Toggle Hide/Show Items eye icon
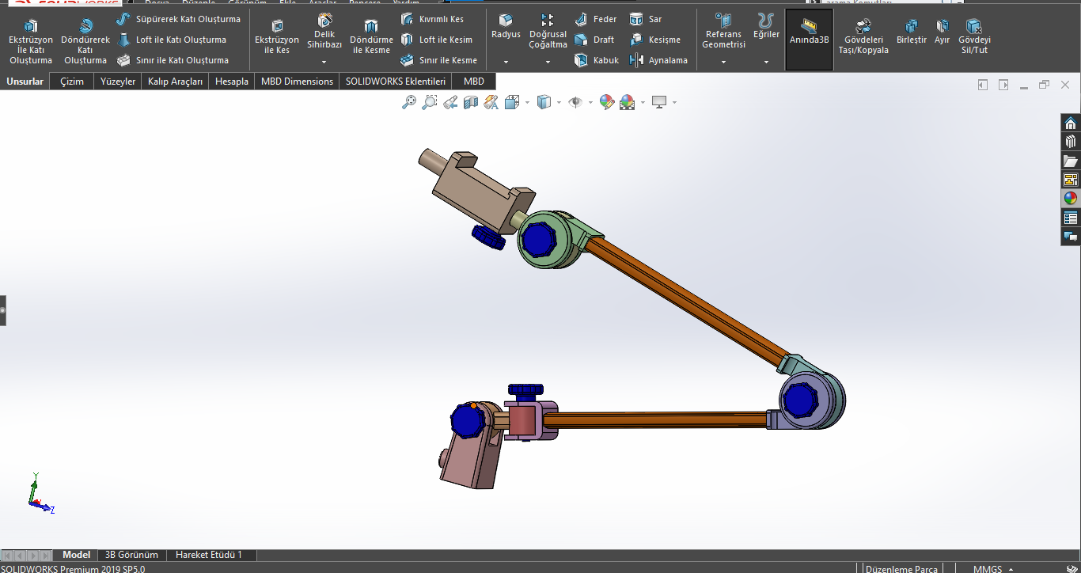The height and width of the screenshot is (573, 1081). coord(575,102)
